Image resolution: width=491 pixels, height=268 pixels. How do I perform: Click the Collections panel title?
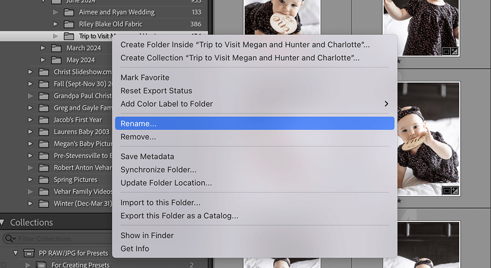32,223
